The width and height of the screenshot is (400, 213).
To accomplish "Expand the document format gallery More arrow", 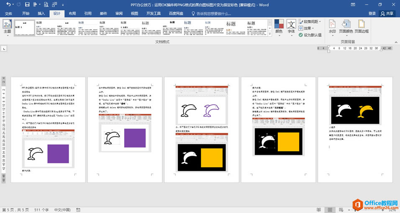I will (269, 33).
